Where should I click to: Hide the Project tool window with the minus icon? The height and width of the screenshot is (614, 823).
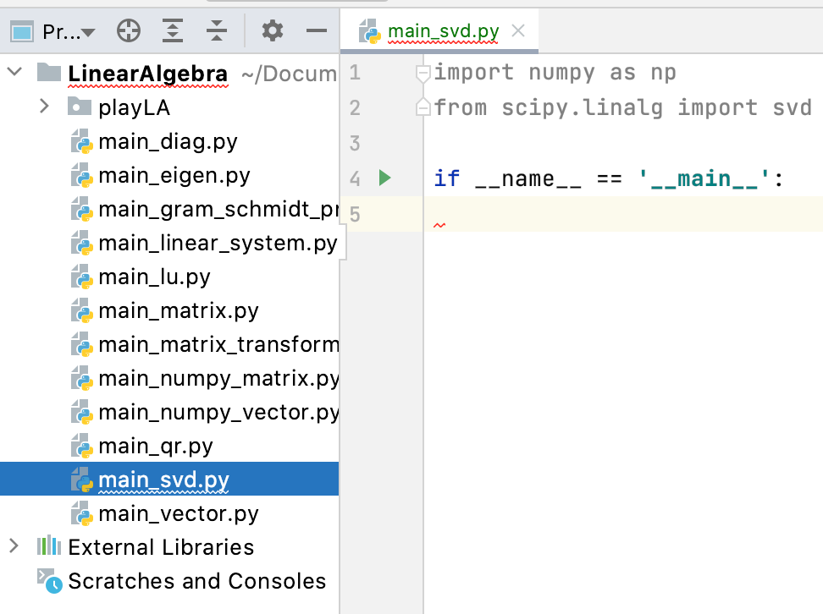click(x=317, y=31)
